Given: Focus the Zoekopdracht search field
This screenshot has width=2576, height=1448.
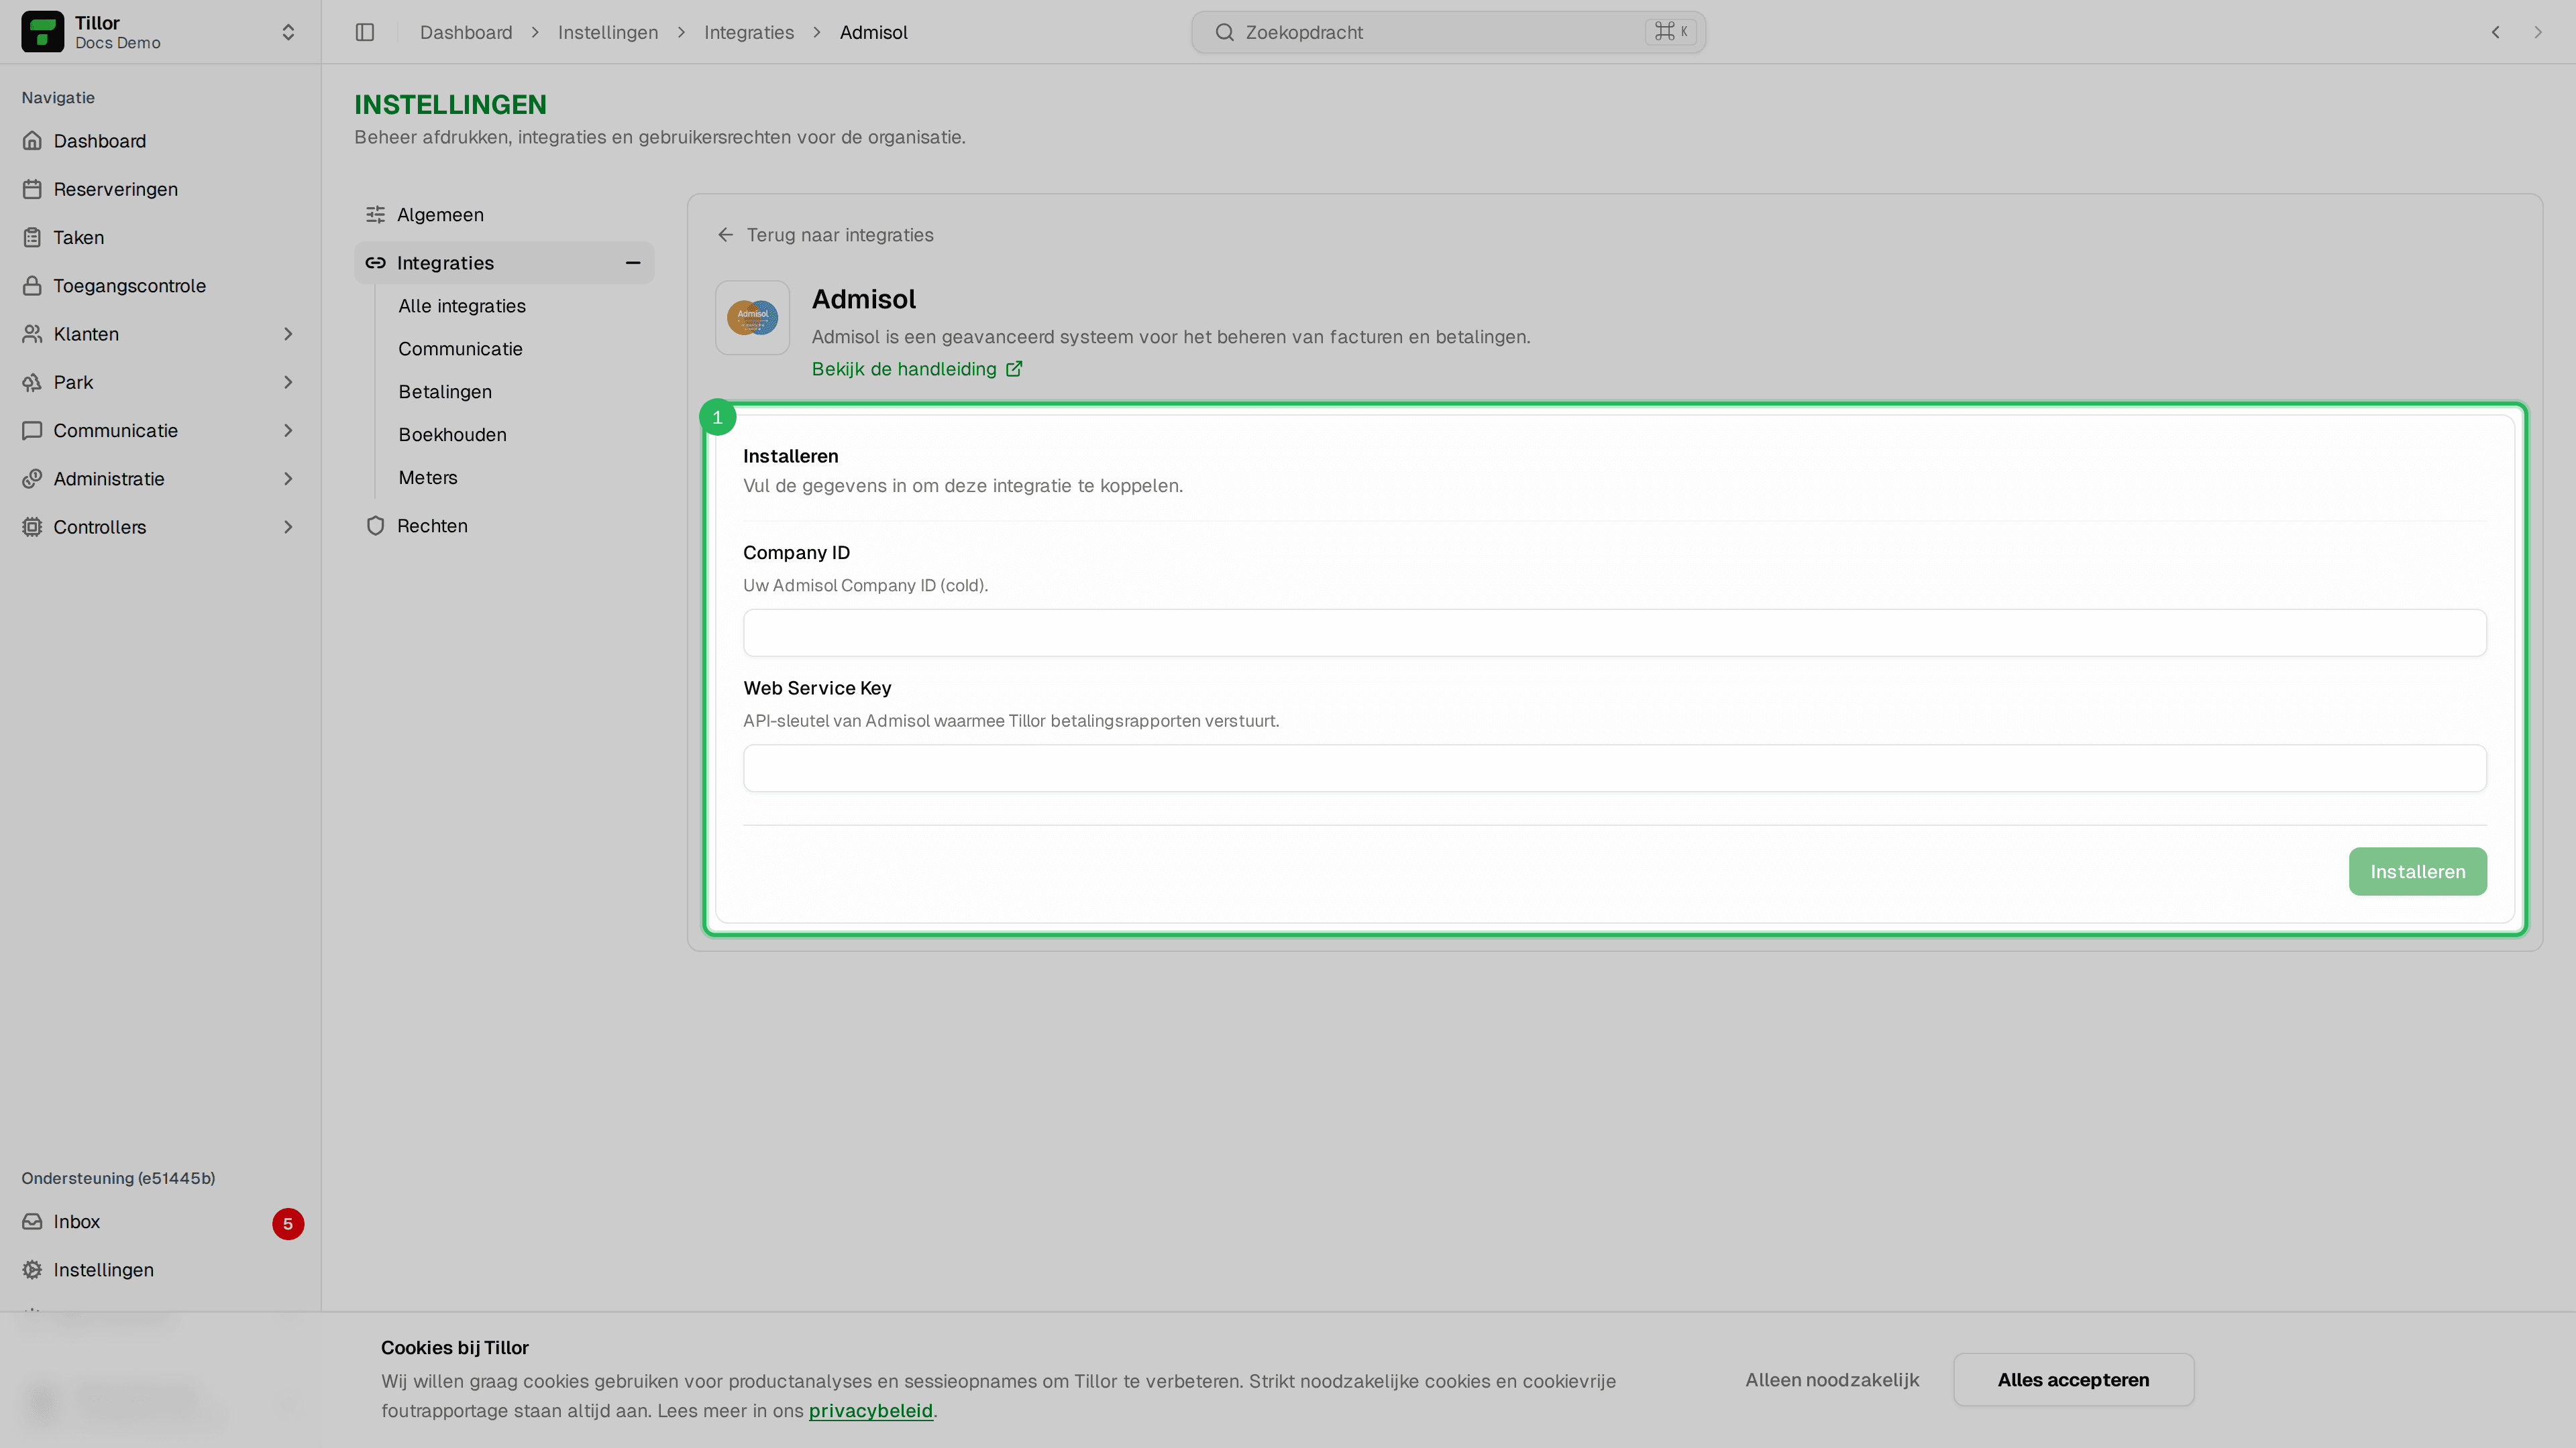Looking at the screenshot, I should (1448, 32).
